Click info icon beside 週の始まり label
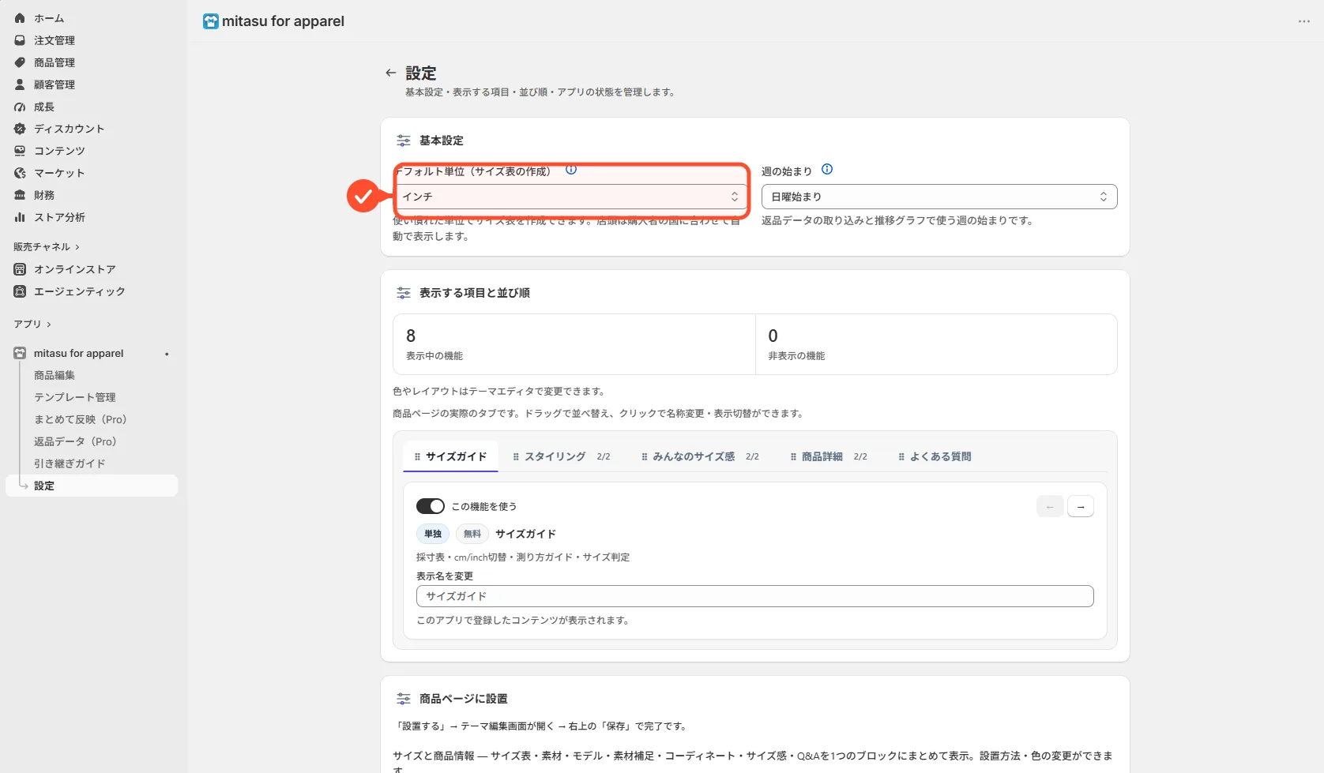 827,170
